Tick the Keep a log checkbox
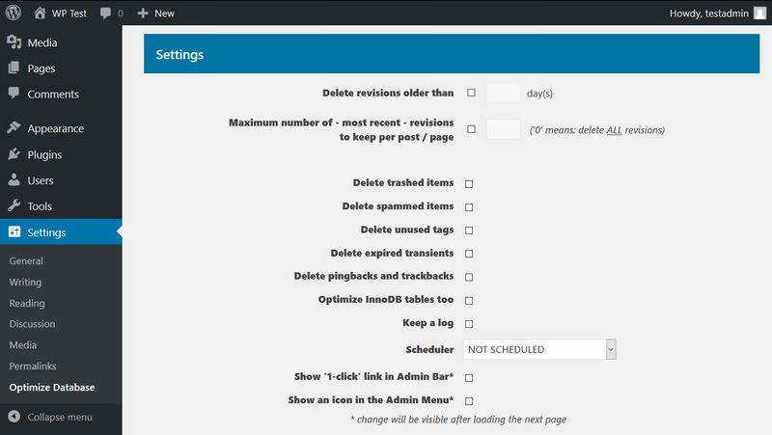This screenshot has width=772, height=435. click(469, 324)
